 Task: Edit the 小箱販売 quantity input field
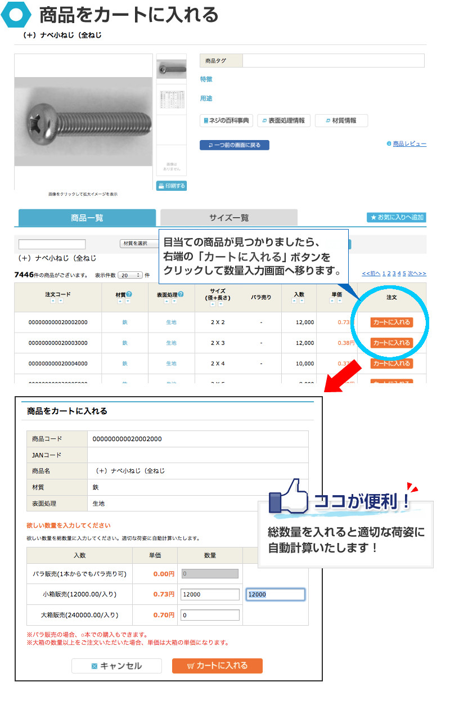coord(210,594)
